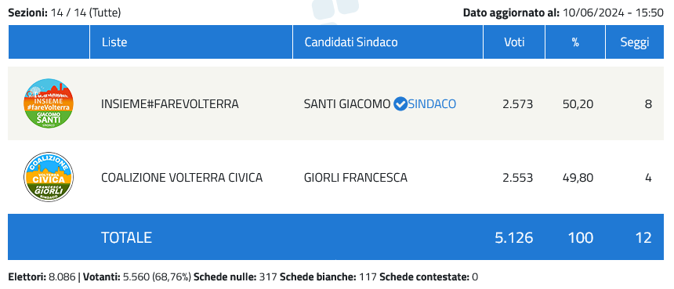Click the Insieme #fareVolterra list logo
The image size is (674, 289).
tap(49, 103)
